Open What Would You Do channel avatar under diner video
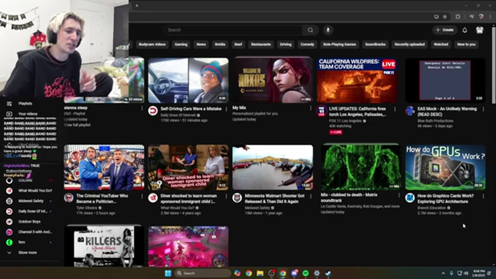The height and width of the screenshot is (279, 496). coord(153,198)
